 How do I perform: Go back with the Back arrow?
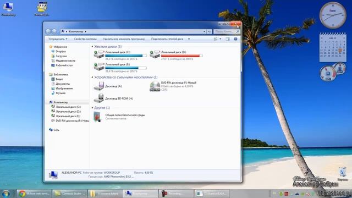pyautogui.click(x=48, y=31)
